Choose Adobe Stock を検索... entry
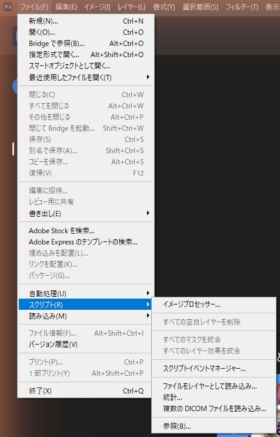280x437 pixels. [x=86, y=231]
